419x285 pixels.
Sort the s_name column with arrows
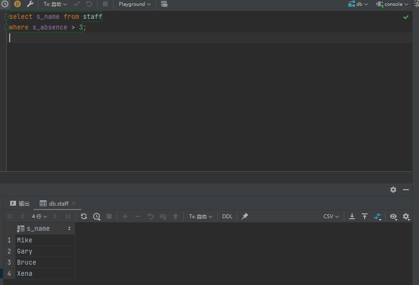69,228
